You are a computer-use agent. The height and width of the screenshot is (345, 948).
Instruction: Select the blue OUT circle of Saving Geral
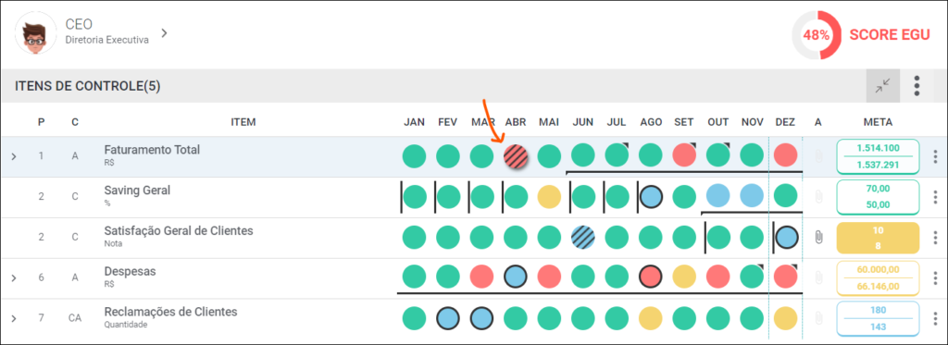pyautogui.click(x=717, y=197)
